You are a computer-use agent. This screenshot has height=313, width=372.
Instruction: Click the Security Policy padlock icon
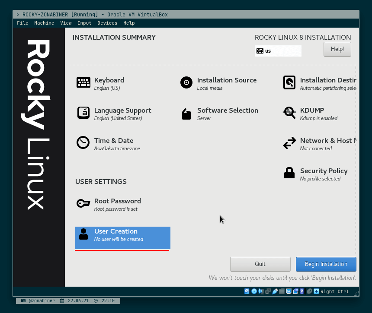(289, 173)
